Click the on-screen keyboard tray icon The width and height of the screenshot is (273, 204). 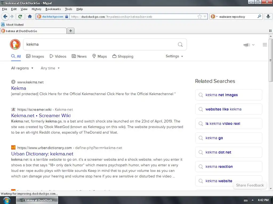click(x=246, y=200)
